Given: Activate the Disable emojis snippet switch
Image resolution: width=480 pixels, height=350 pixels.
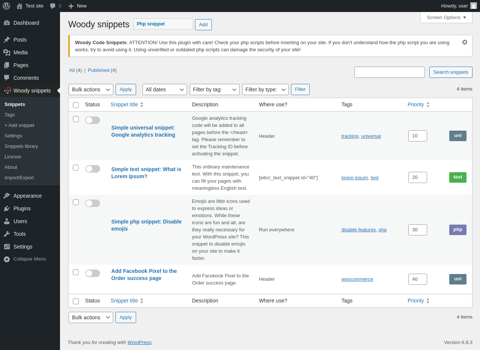Looking at the screenshot, I should click(x=92, y=203).
